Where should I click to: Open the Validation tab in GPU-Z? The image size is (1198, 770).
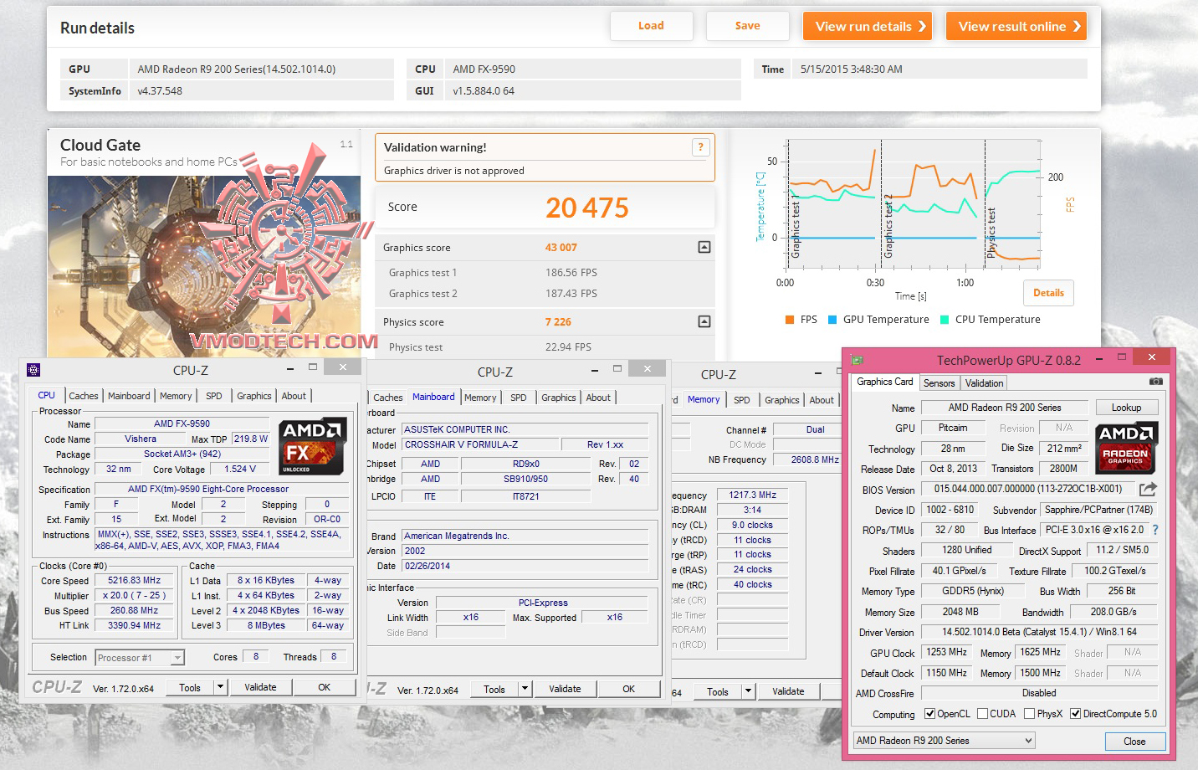coord(984,382)
